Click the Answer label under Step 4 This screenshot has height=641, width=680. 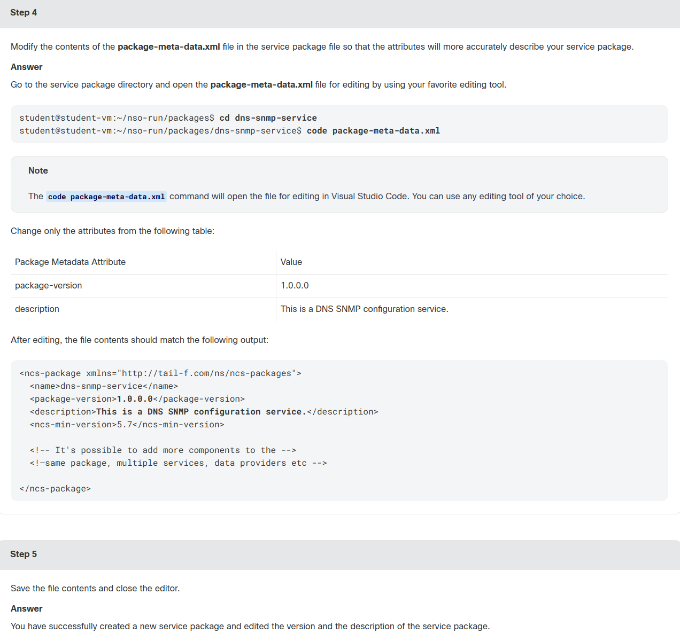coord(26,67)
